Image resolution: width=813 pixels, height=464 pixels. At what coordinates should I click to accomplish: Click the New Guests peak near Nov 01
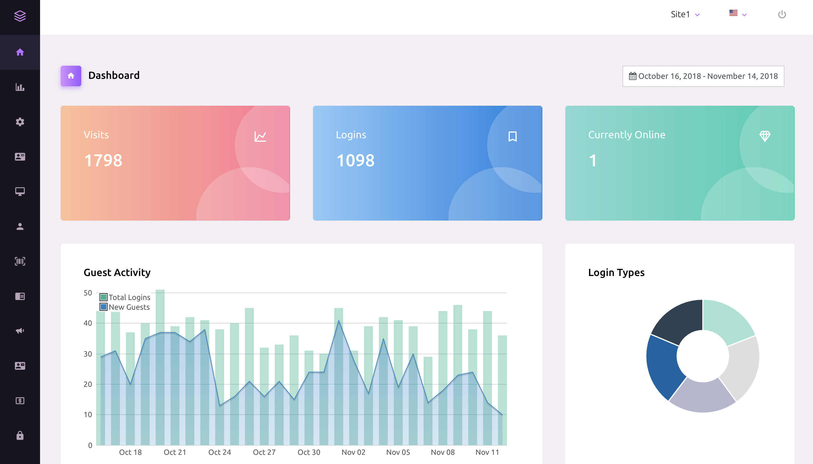(x=338, y=321)
